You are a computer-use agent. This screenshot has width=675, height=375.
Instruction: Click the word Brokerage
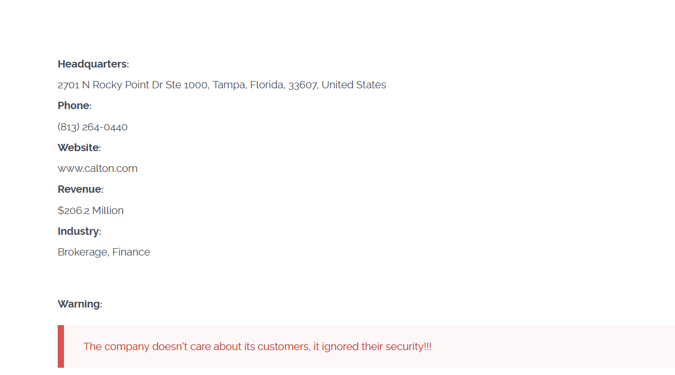83,252
